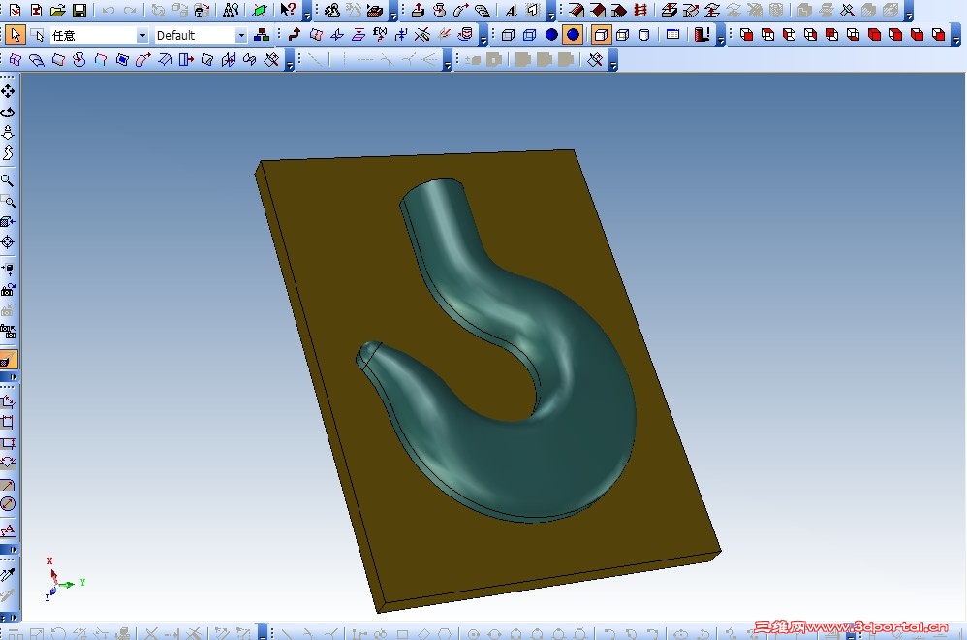Click the red ladder pattern icon
The image size is (967, 640).
(x=640, y=10)
